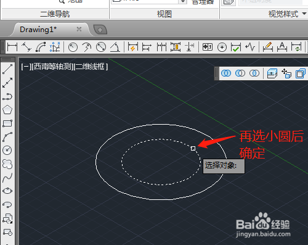
Task: Select the Aligned dimension tool
Action: 26,47
